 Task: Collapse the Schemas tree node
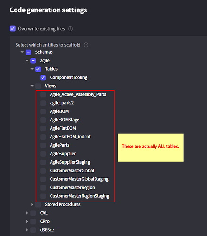click(x=22, y=52)
